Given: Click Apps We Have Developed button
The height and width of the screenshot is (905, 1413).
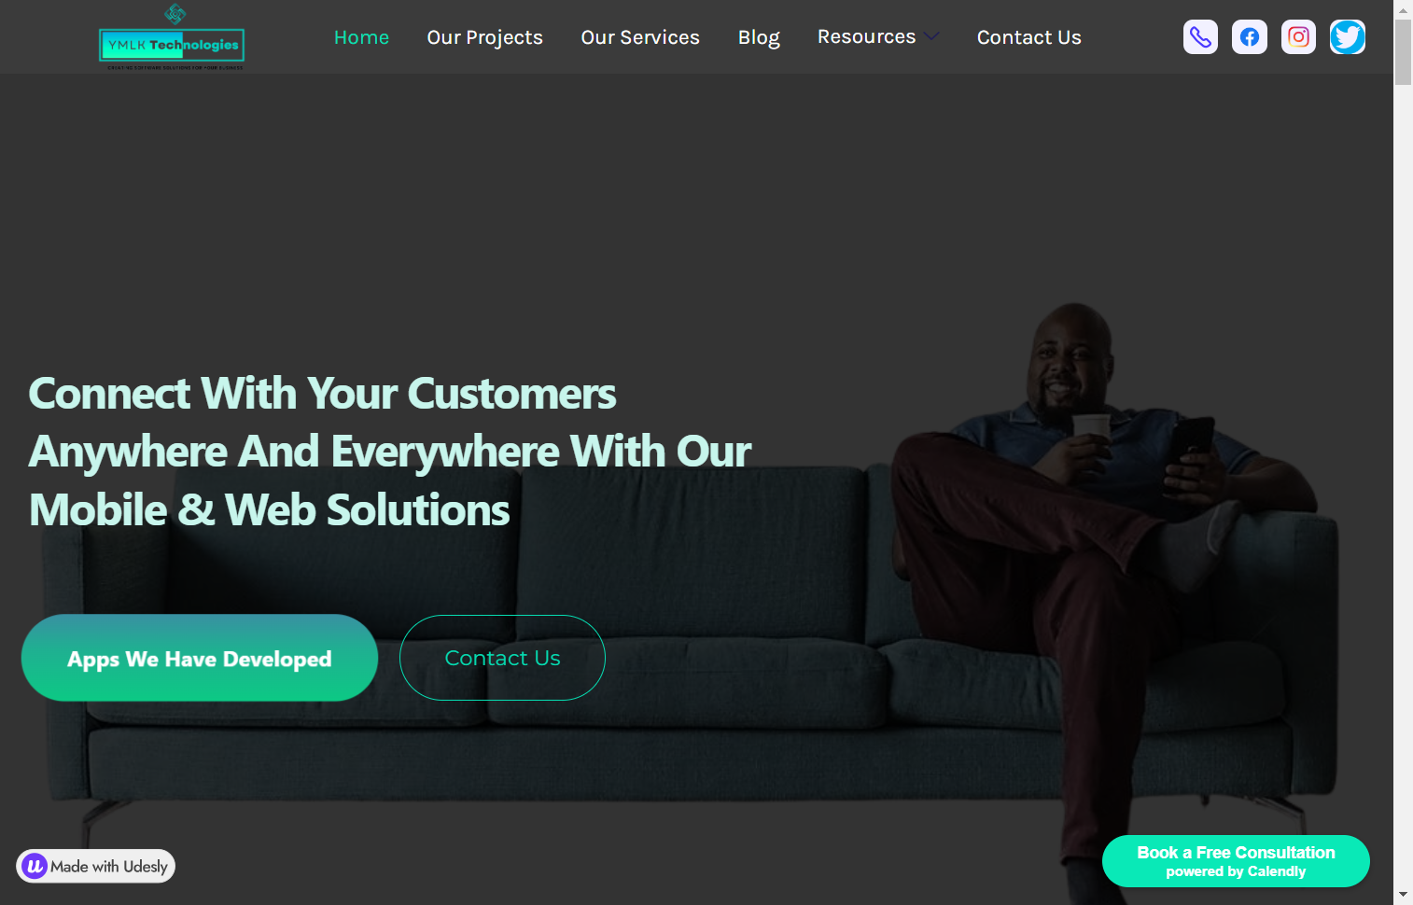Looking at the screenshot, I should point(200,658).
